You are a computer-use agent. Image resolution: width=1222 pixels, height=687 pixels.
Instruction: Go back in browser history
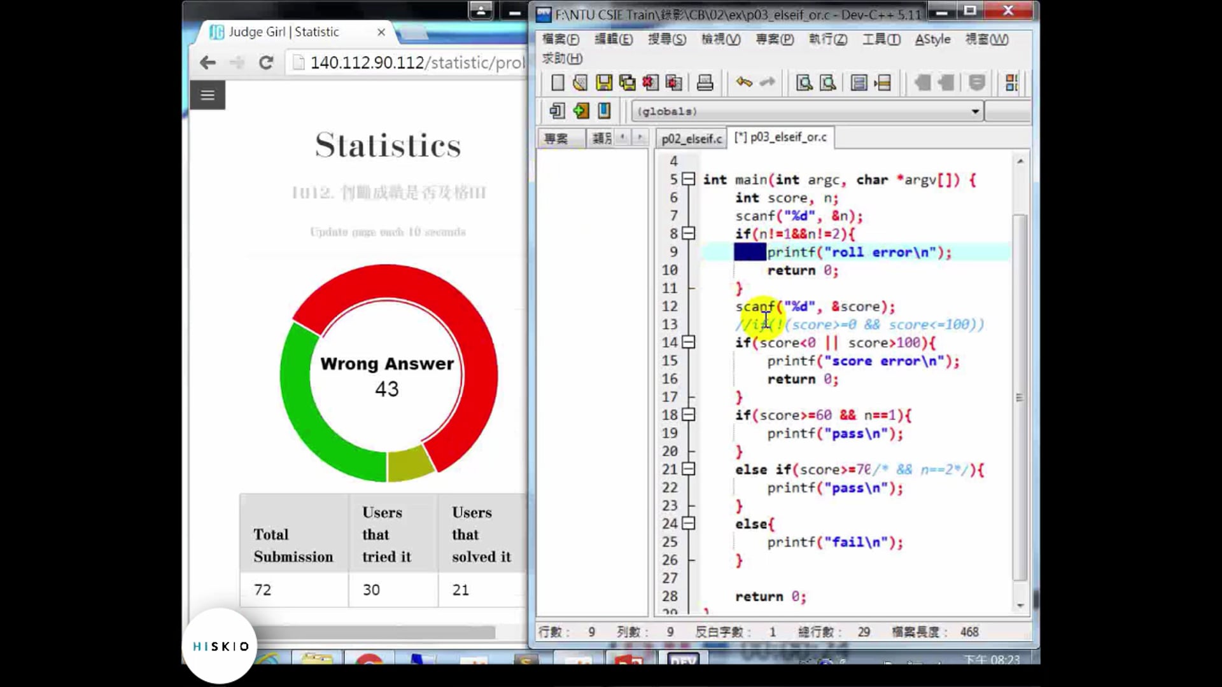207,62
